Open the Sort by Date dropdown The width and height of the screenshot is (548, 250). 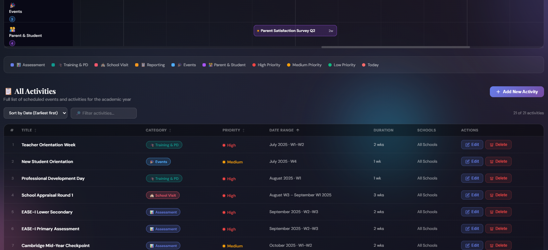tap(35, 113)
